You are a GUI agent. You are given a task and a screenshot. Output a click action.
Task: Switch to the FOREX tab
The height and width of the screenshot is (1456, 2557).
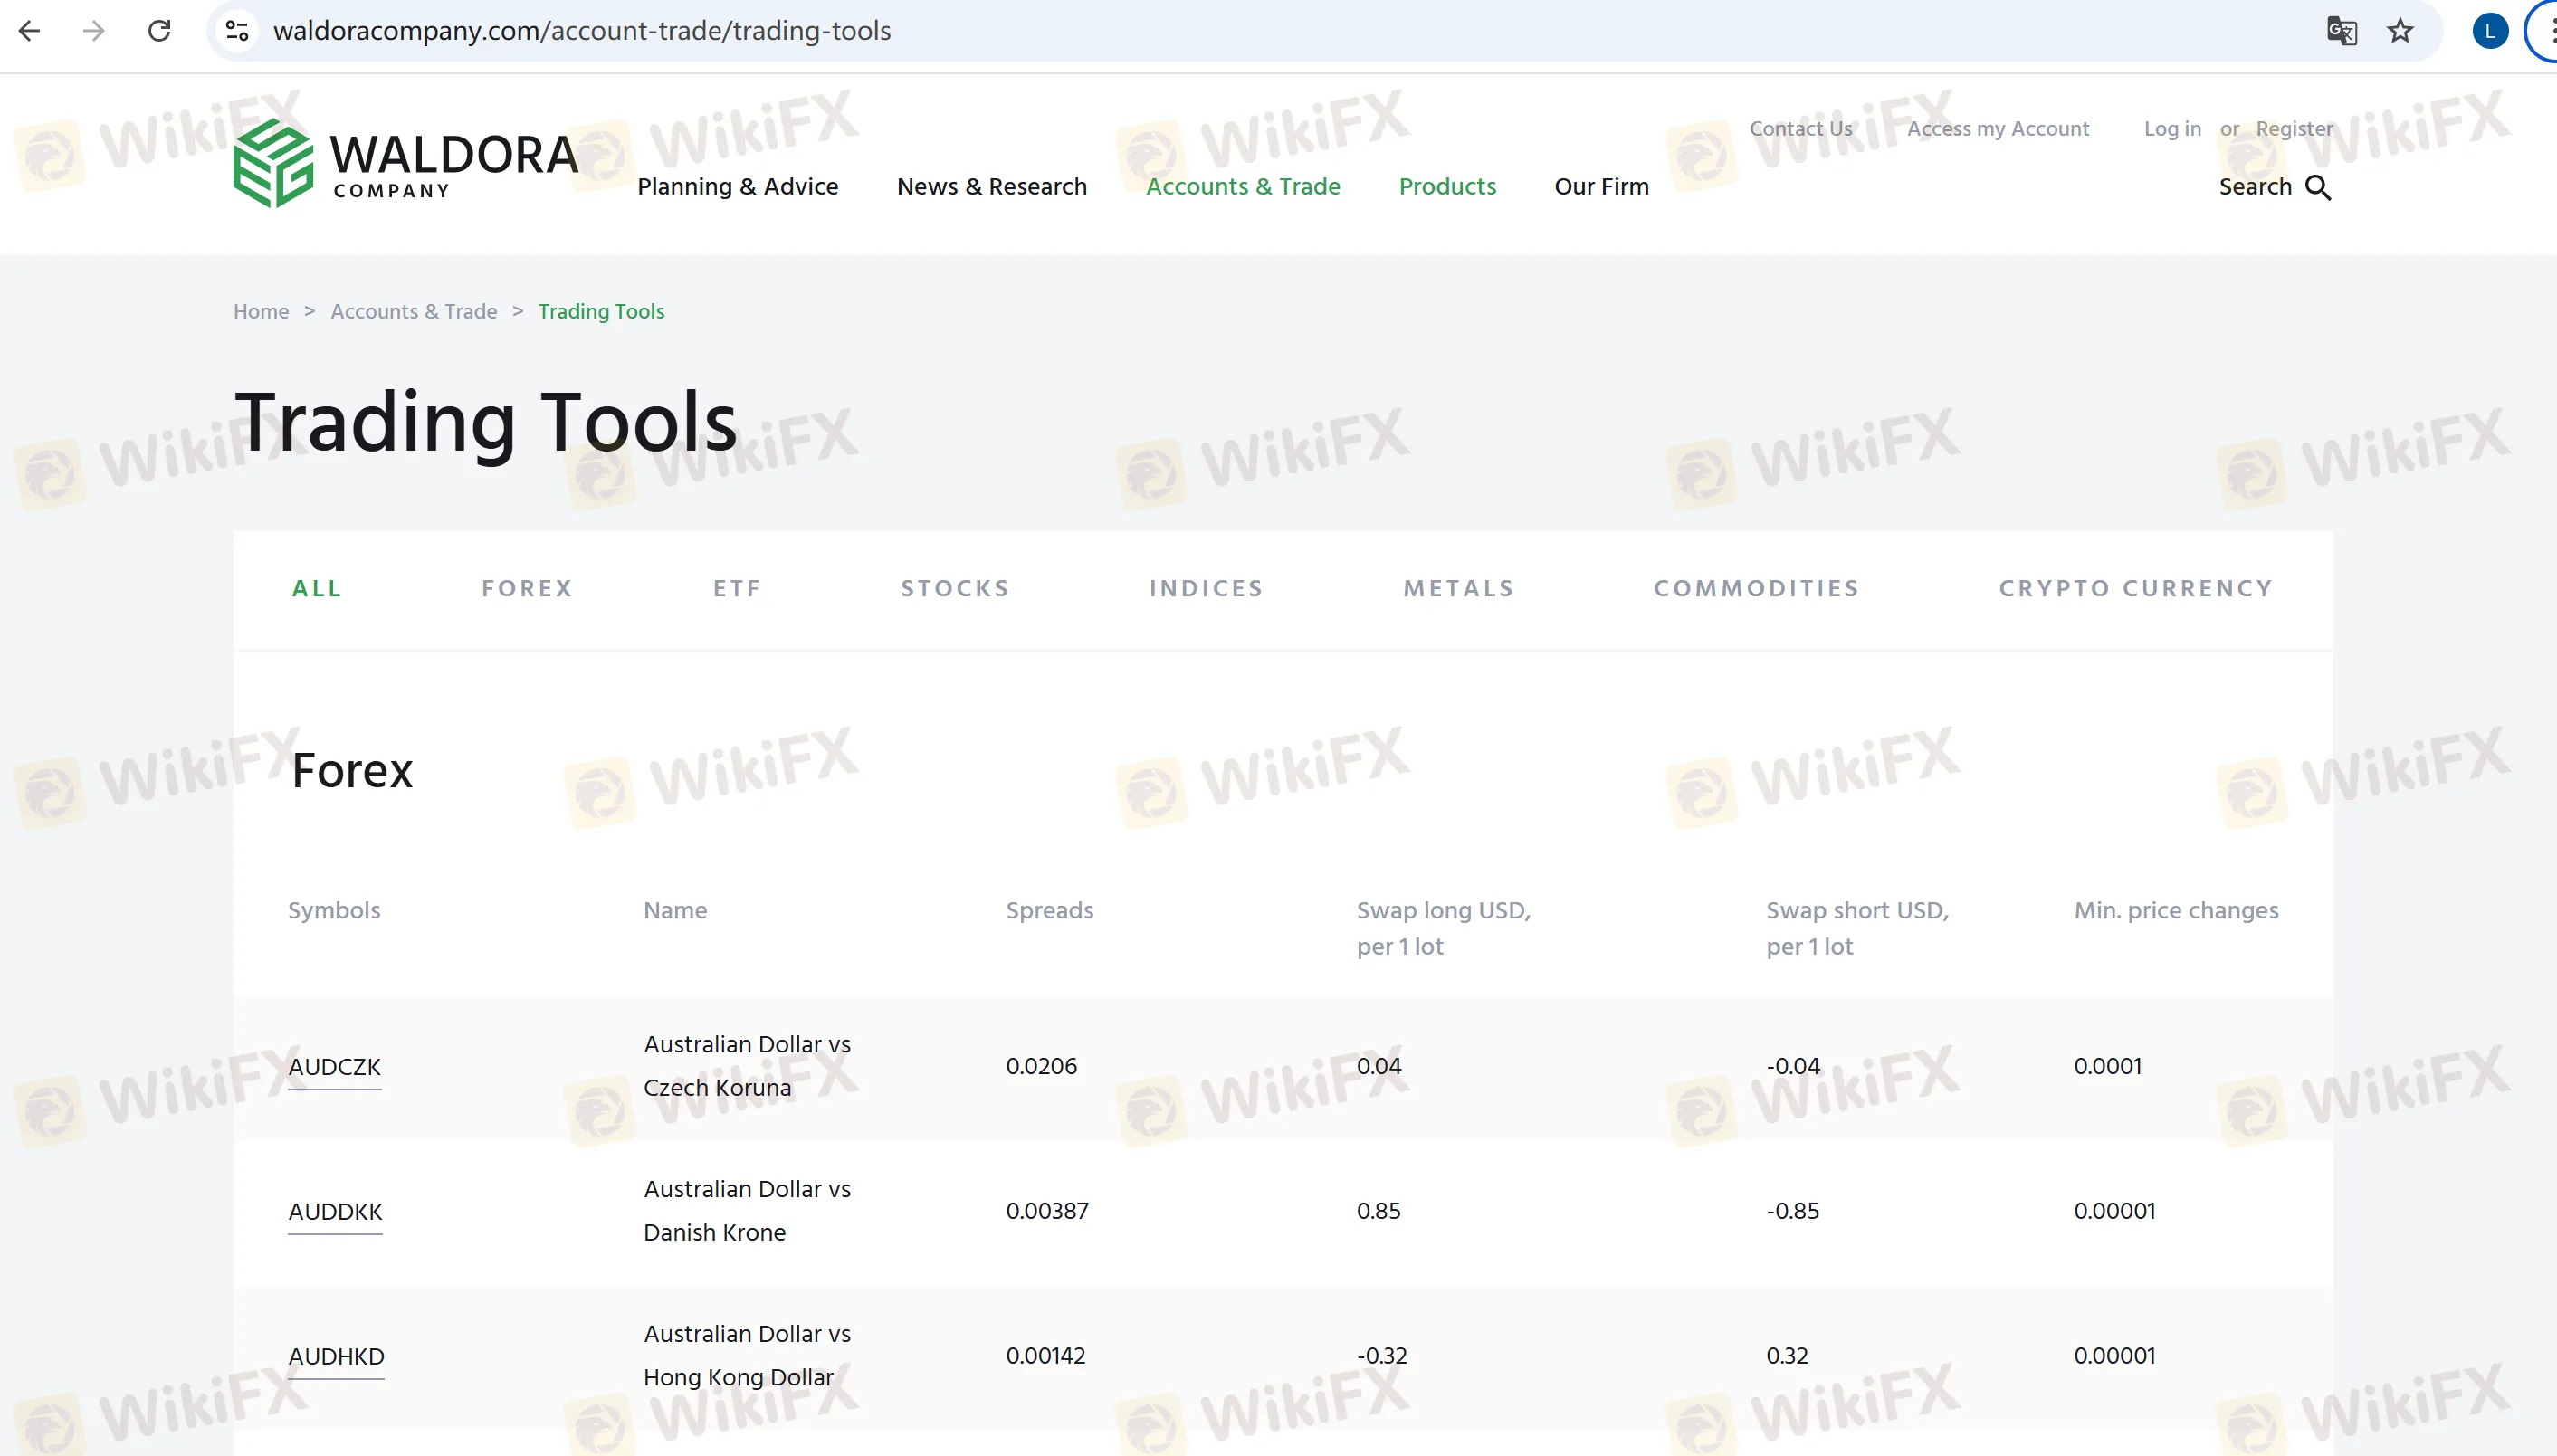click(x=527, y=588)
